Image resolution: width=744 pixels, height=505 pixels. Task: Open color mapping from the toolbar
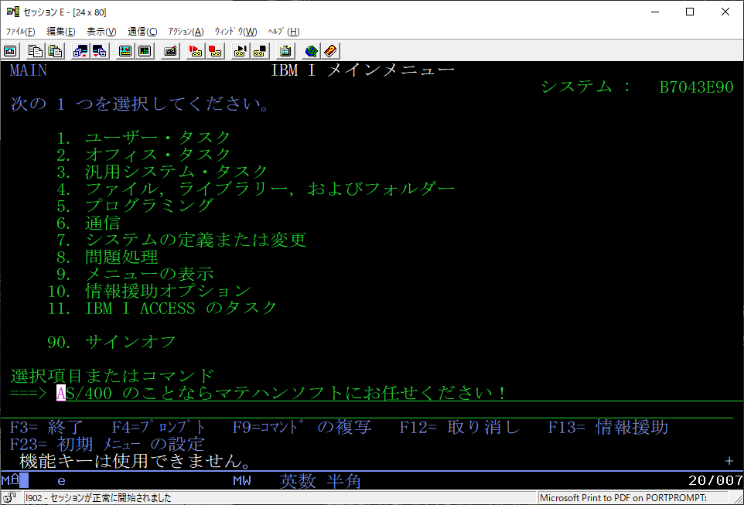point(143,51)
